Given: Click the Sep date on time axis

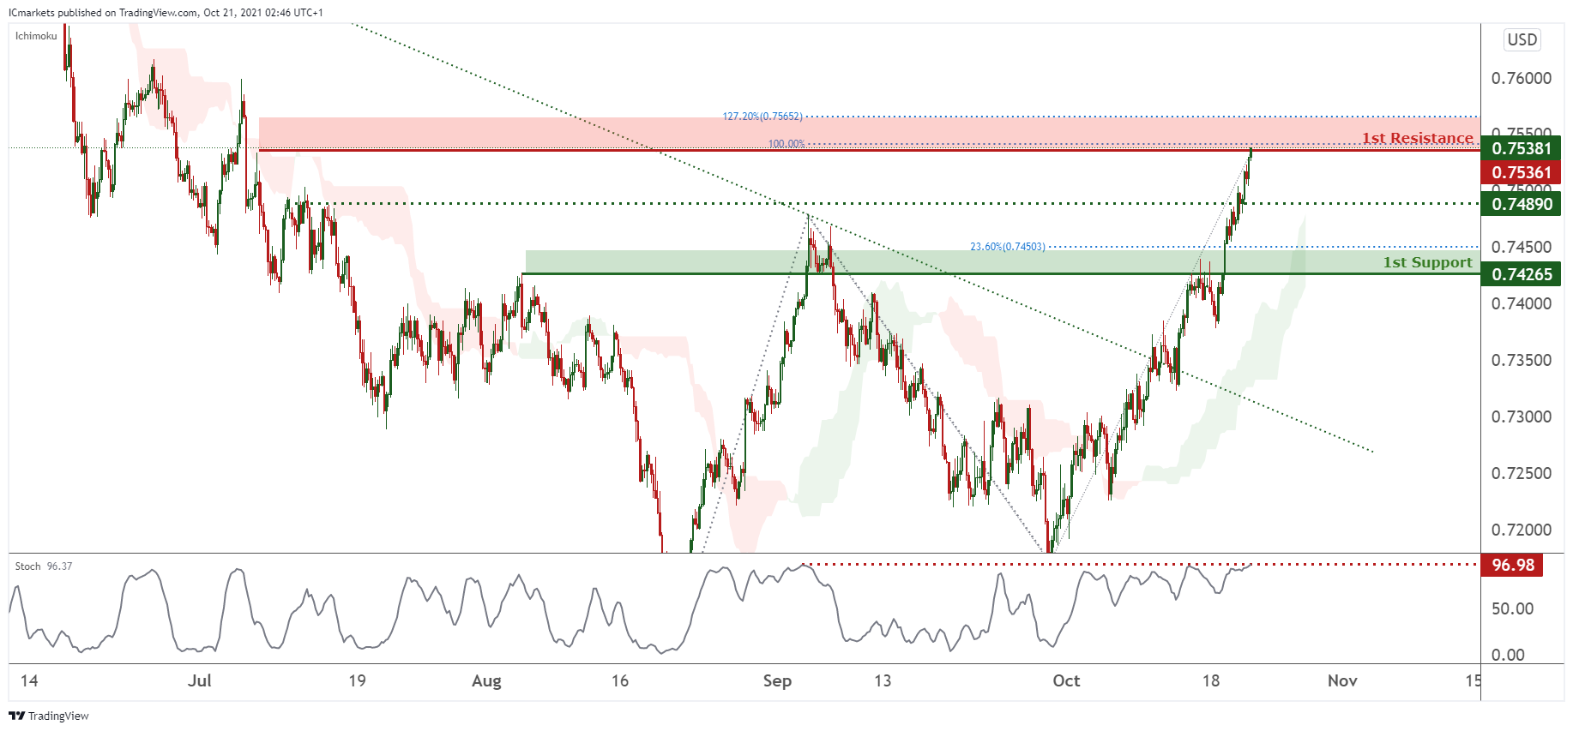Looking at the screenshot, I should (x=777, y=681).
